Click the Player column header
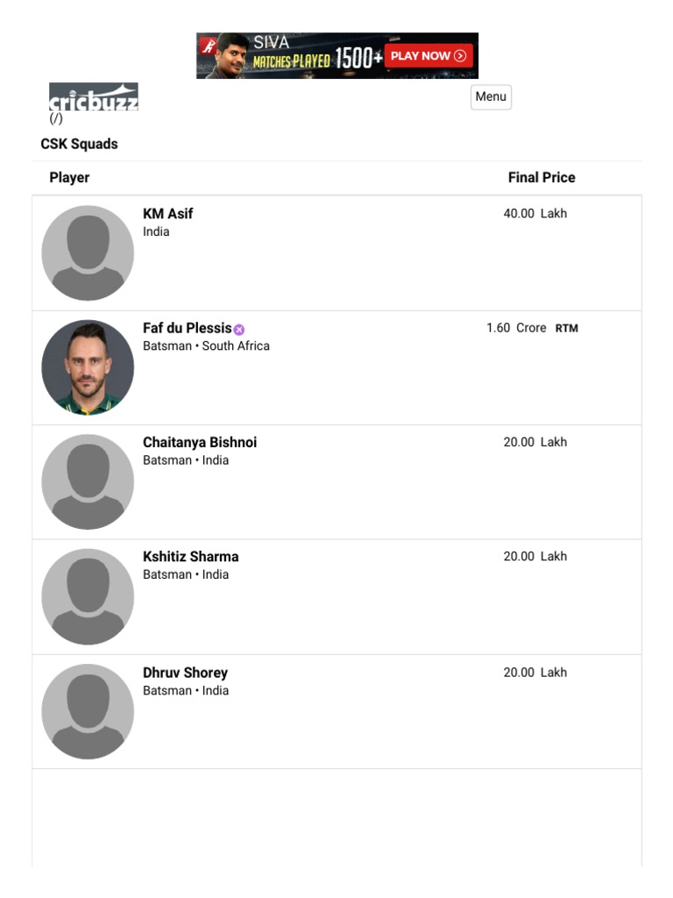Screen dimensions: 673x898 tap(69, 177)
